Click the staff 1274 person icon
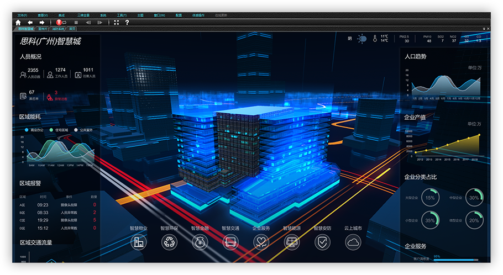 [x=50, y=75]
